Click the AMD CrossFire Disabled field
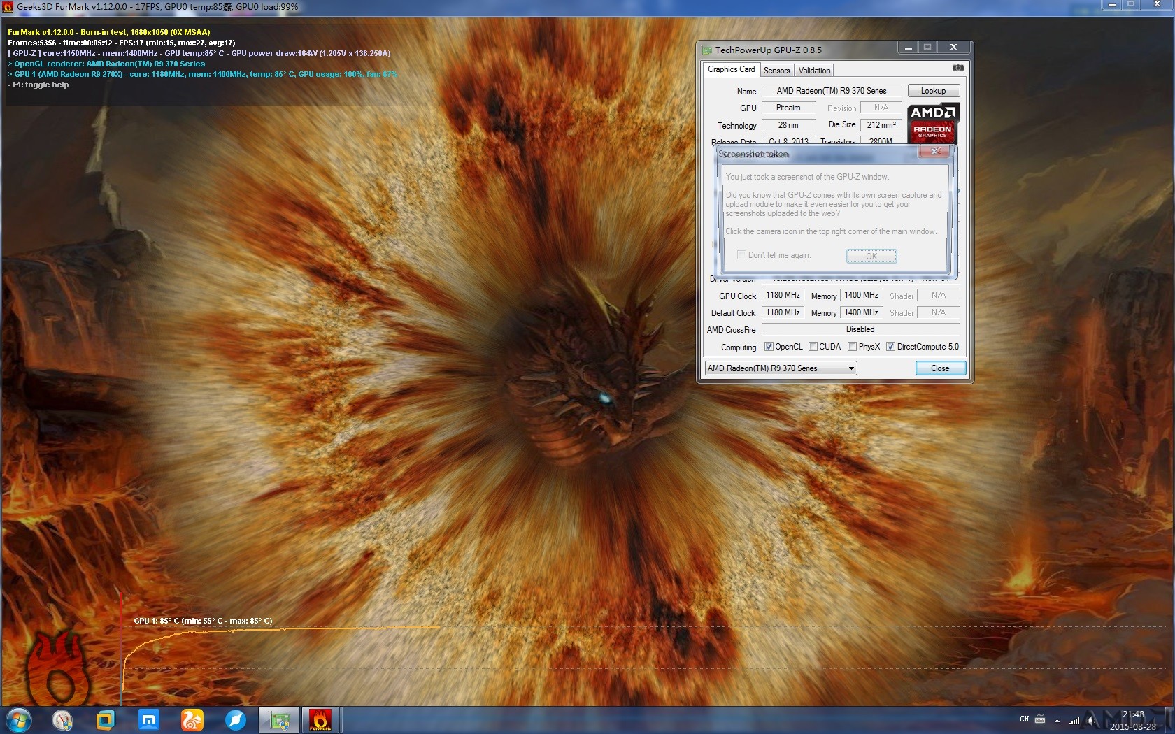 (x=860, y=329)
